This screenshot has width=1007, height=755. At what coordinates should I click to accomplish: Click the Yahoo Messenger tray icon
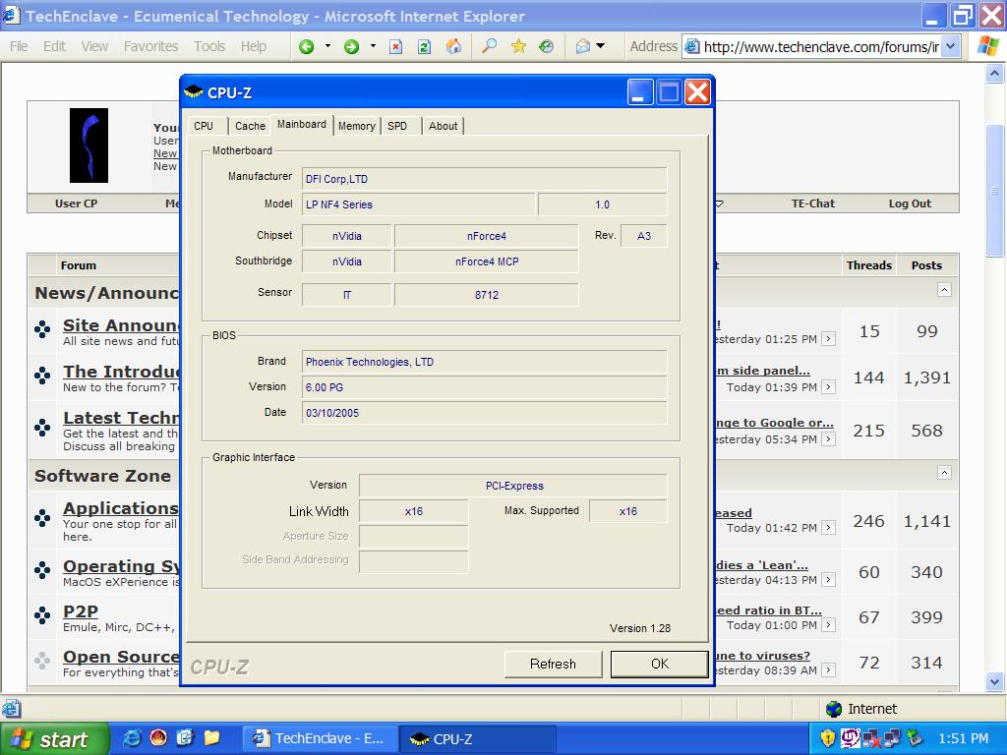tap(851, 738)
